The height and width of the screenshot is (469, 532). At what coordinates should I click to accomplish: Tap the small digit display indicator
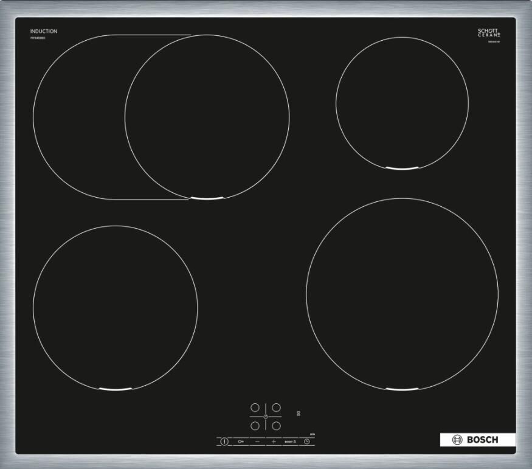point(298,413)
